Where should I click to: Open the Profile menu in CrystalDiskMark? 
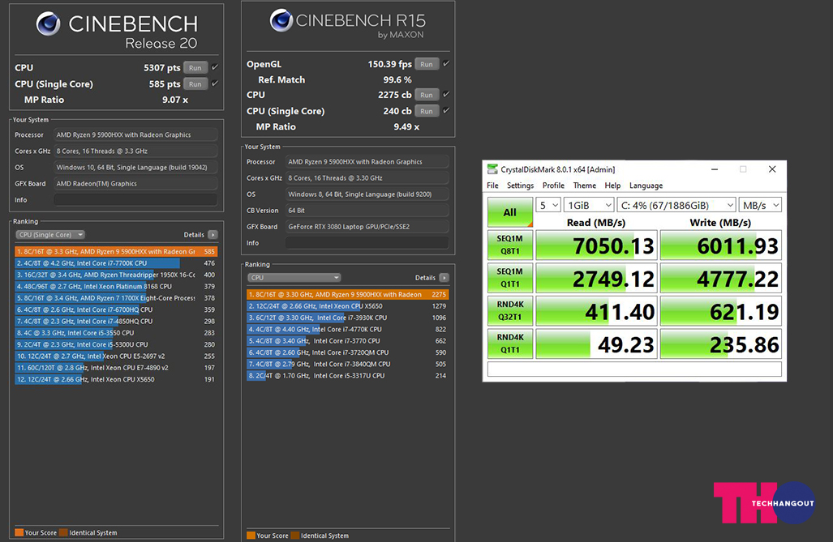coord(553,186)
